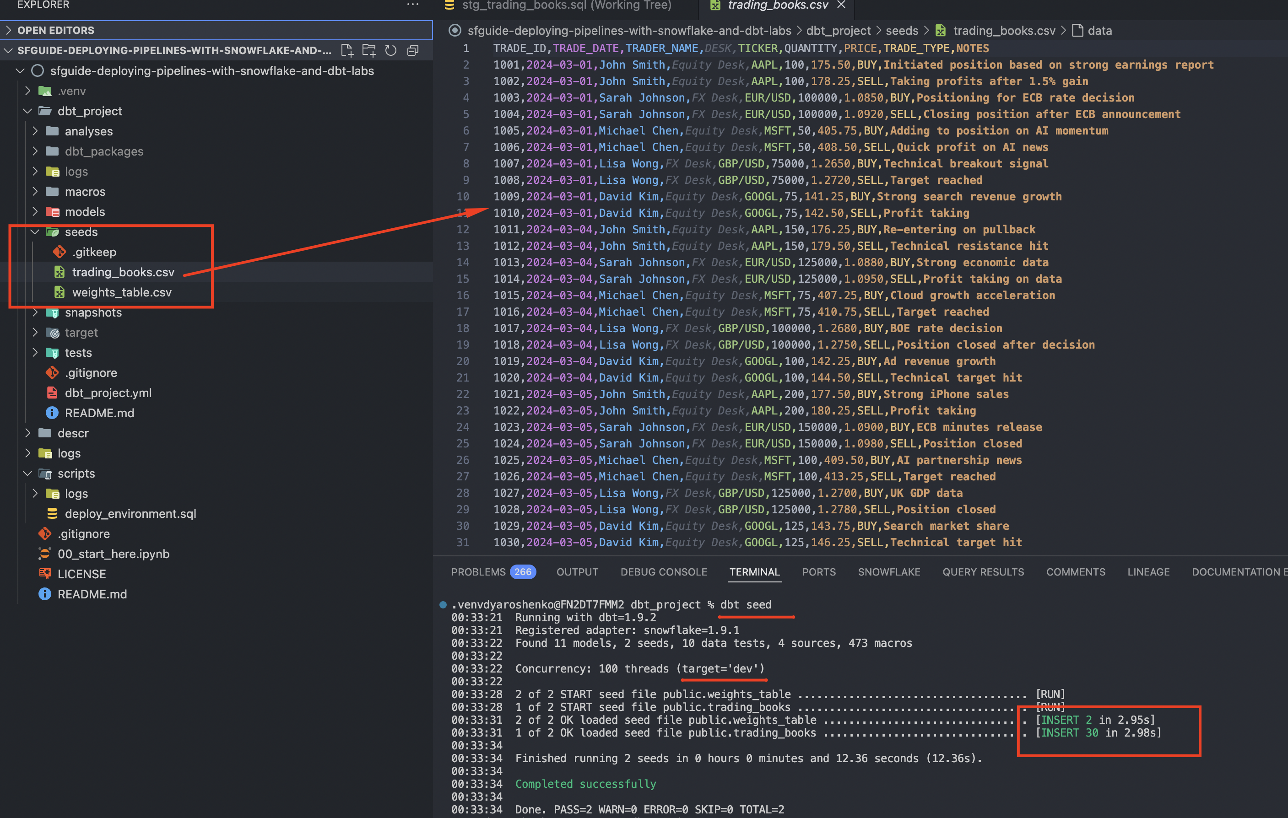Image resolution: width=1288 pixels, height=818 pixels.
Task: Click the New File icon in explorer header
Action: 346,50
